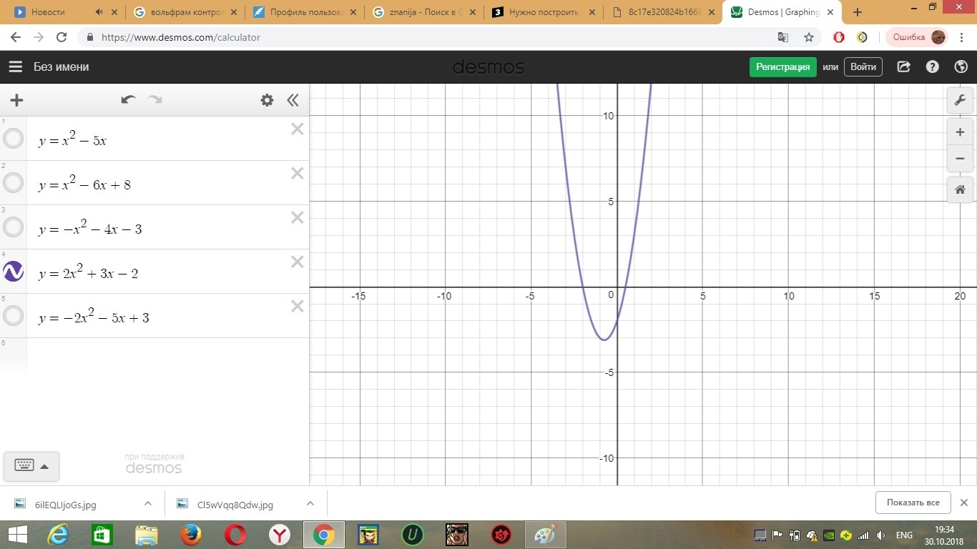Open Desmos help menu
The image size is (977, 549).
(x=933, y=66)
